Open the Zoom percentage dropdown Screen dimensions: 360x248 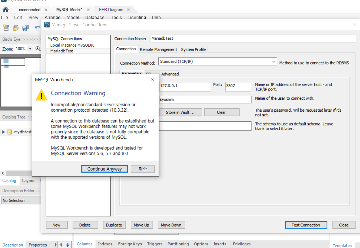(30, 49)
